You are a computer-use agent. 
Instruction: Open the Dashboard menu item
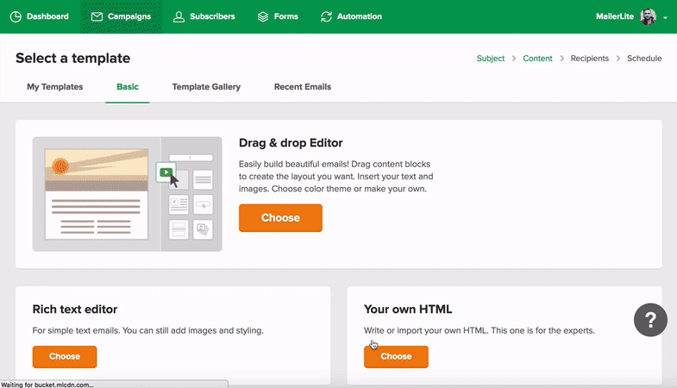[x=40, y=17]
